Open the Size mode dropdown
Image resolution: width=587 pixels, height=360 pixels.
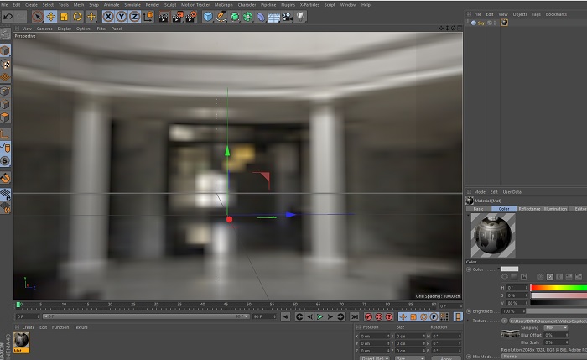point(410,358)
